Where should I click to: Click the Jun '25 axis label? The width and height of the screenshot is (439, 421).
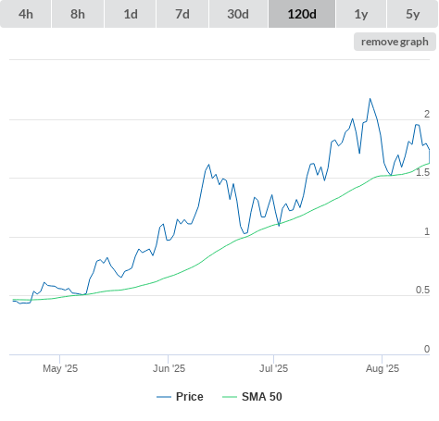pyautogui.click(x=169, y=368)
